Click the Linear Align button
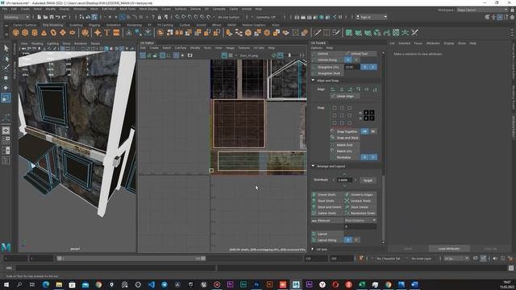The width and height of the screenshot is (516, 290). [x=344, y=96]
